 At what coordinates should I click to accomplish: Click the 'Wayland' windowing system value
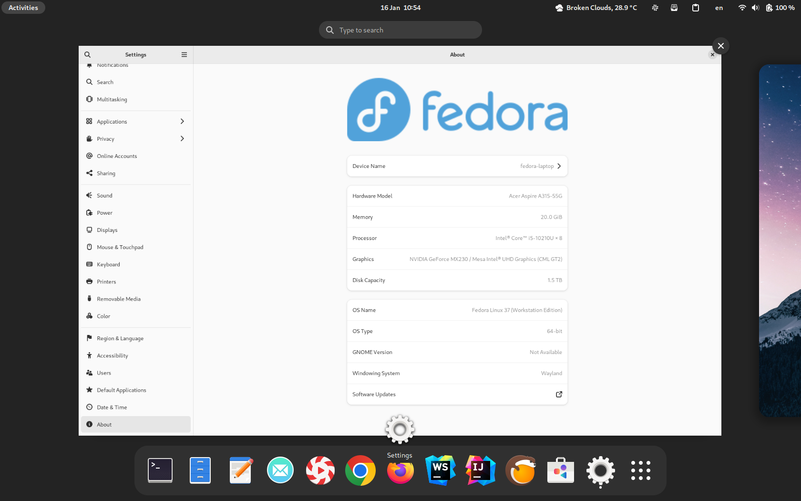(552, 374)
